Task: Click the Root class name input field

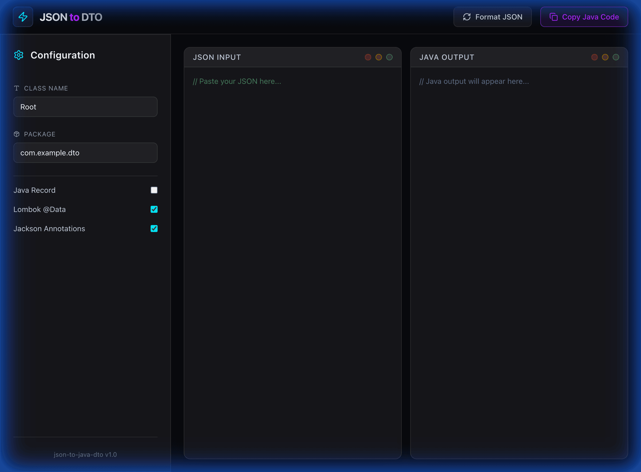Action: coord(85,107)
